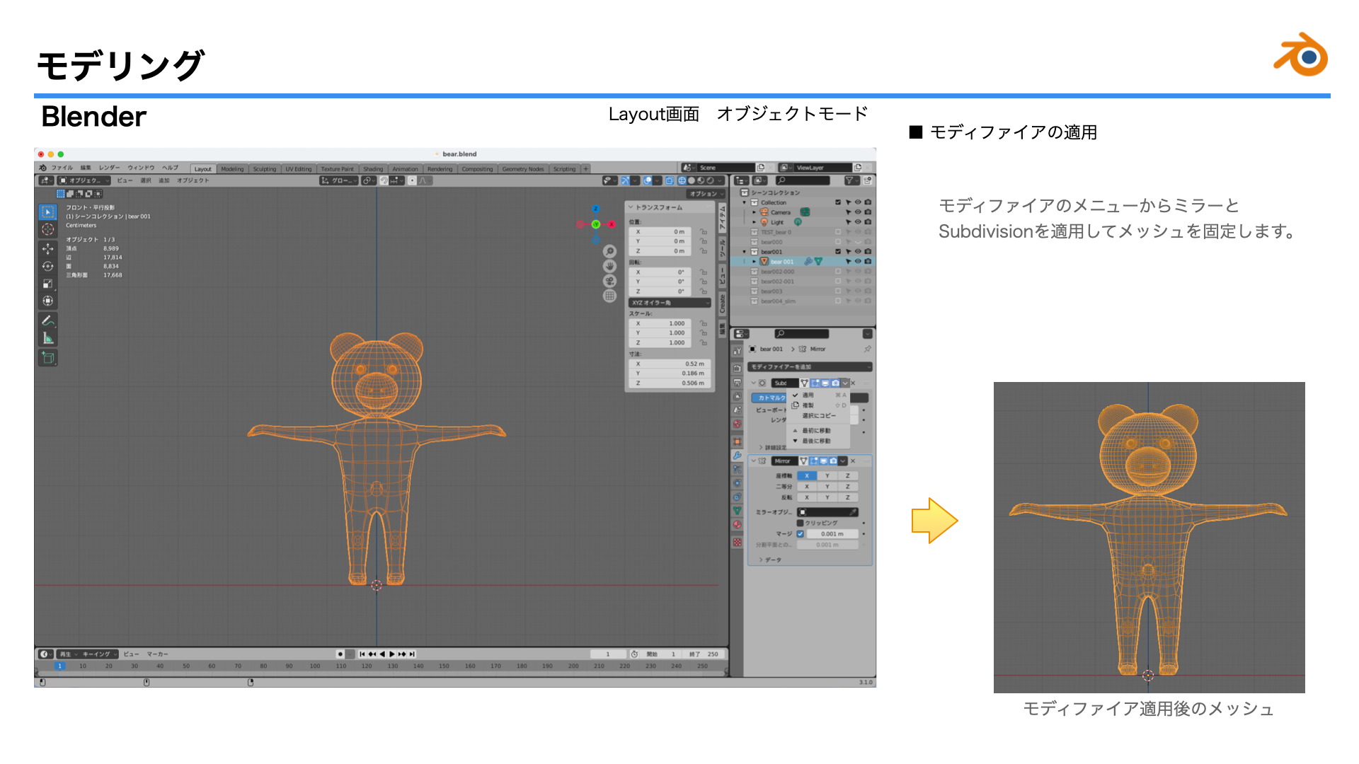Hide bear 001 mesh via eye icon
This screenshot has width=1359, height=764.
coord(858,262)
